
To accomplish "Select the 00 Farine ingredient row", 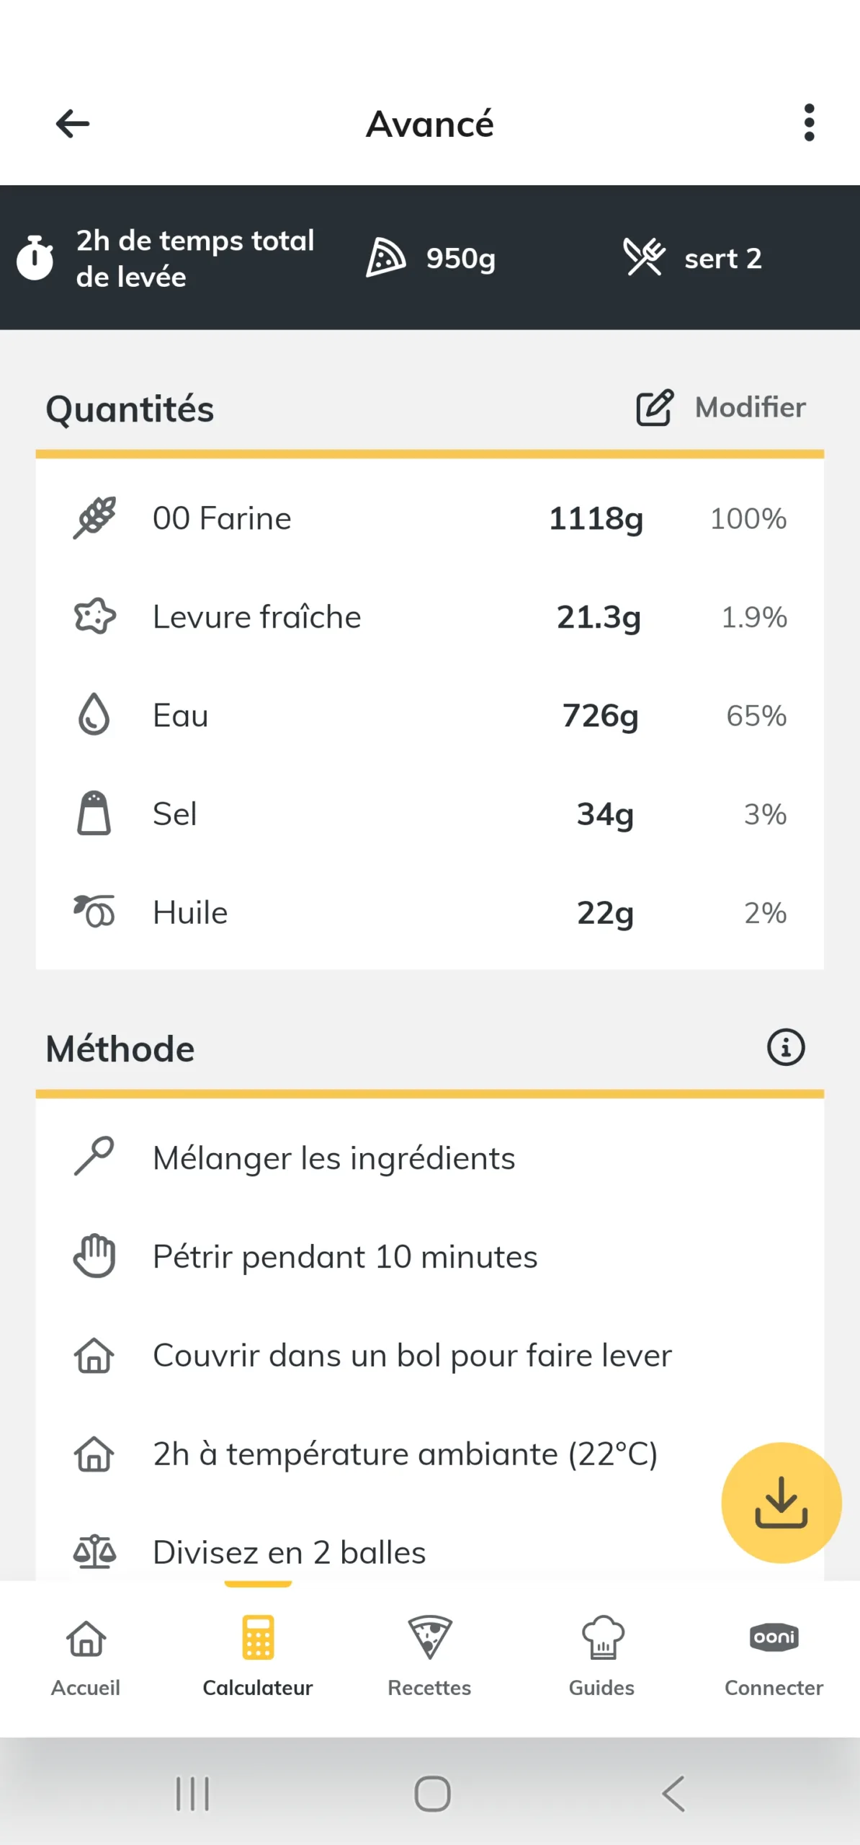I will point(429,518).
